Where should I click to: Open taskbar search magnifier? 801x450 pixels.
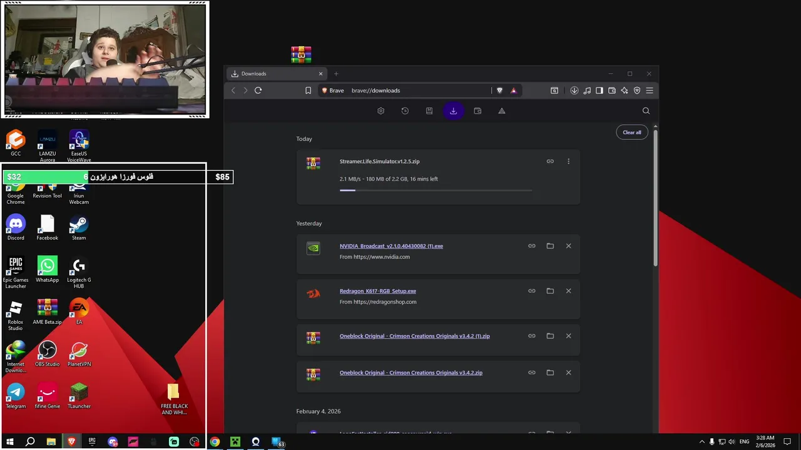coord(30,442)
